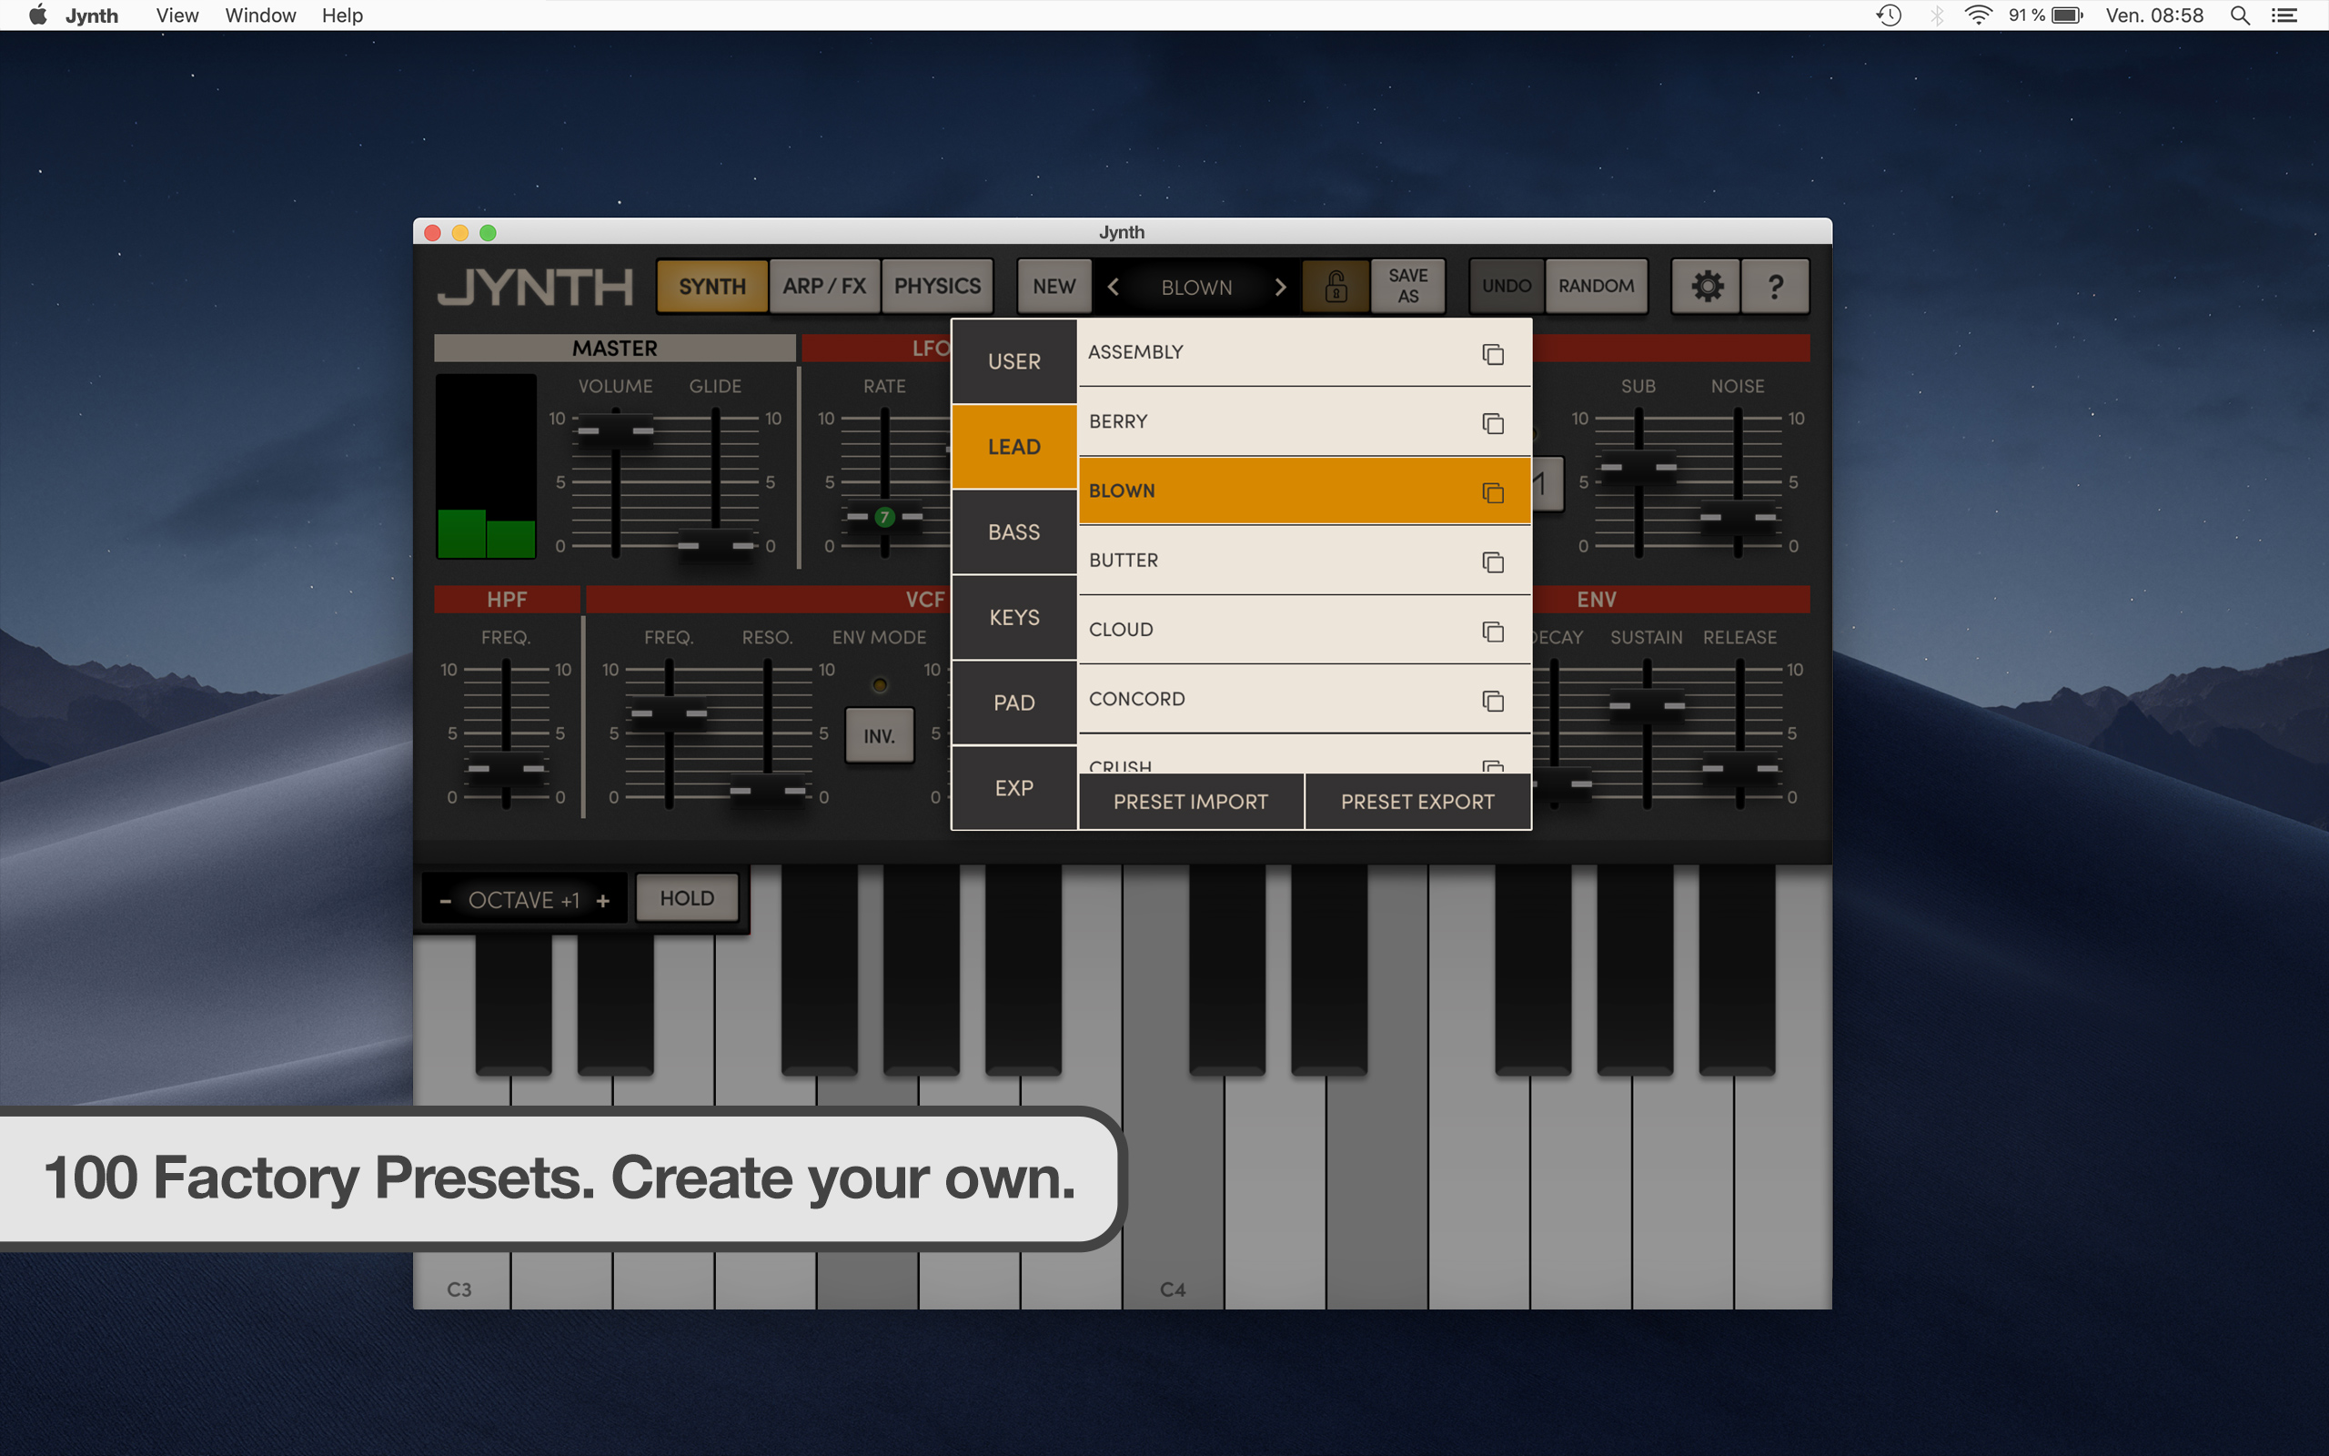
Task: Click the VCF FREQ. slider handle
Action: (x=669, y=713)
